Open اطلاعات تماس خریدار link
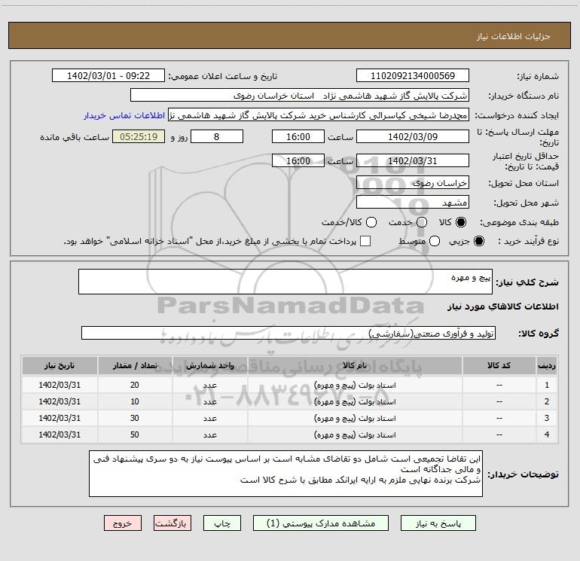 tap(124, 115)
